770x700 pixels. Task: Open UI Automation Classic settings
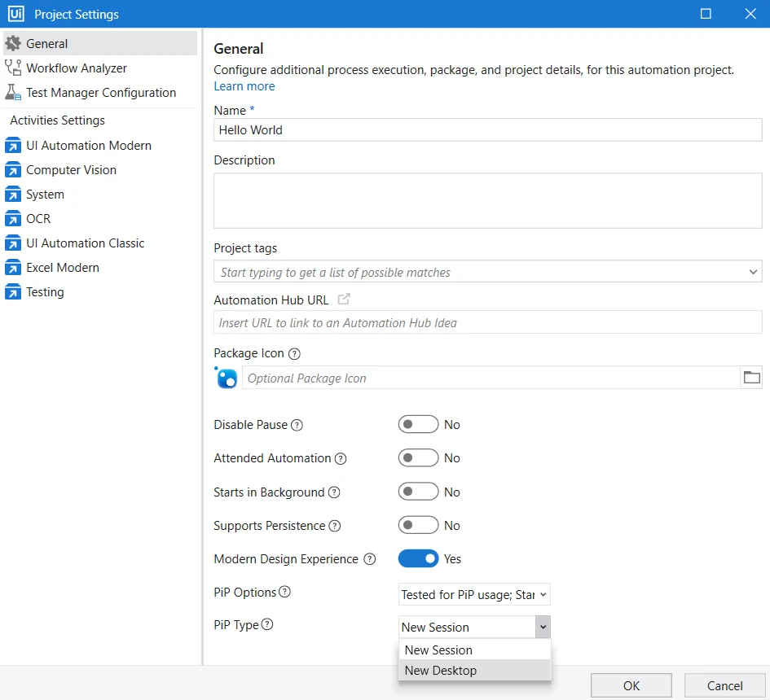(x=100, y=243)
